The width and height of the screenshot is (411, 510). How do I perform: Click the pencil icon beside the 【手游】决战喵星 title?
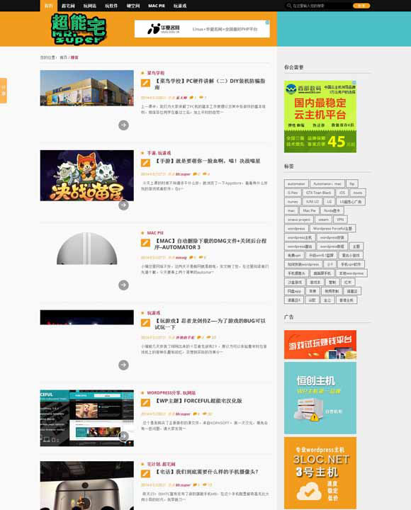[145, 163]
